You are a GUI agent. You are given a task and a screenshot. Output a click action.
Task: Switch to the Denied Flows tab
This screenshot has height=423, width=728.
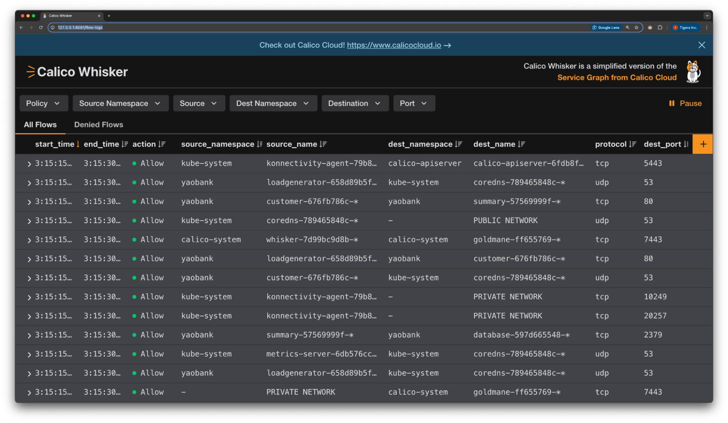[99, 124]
